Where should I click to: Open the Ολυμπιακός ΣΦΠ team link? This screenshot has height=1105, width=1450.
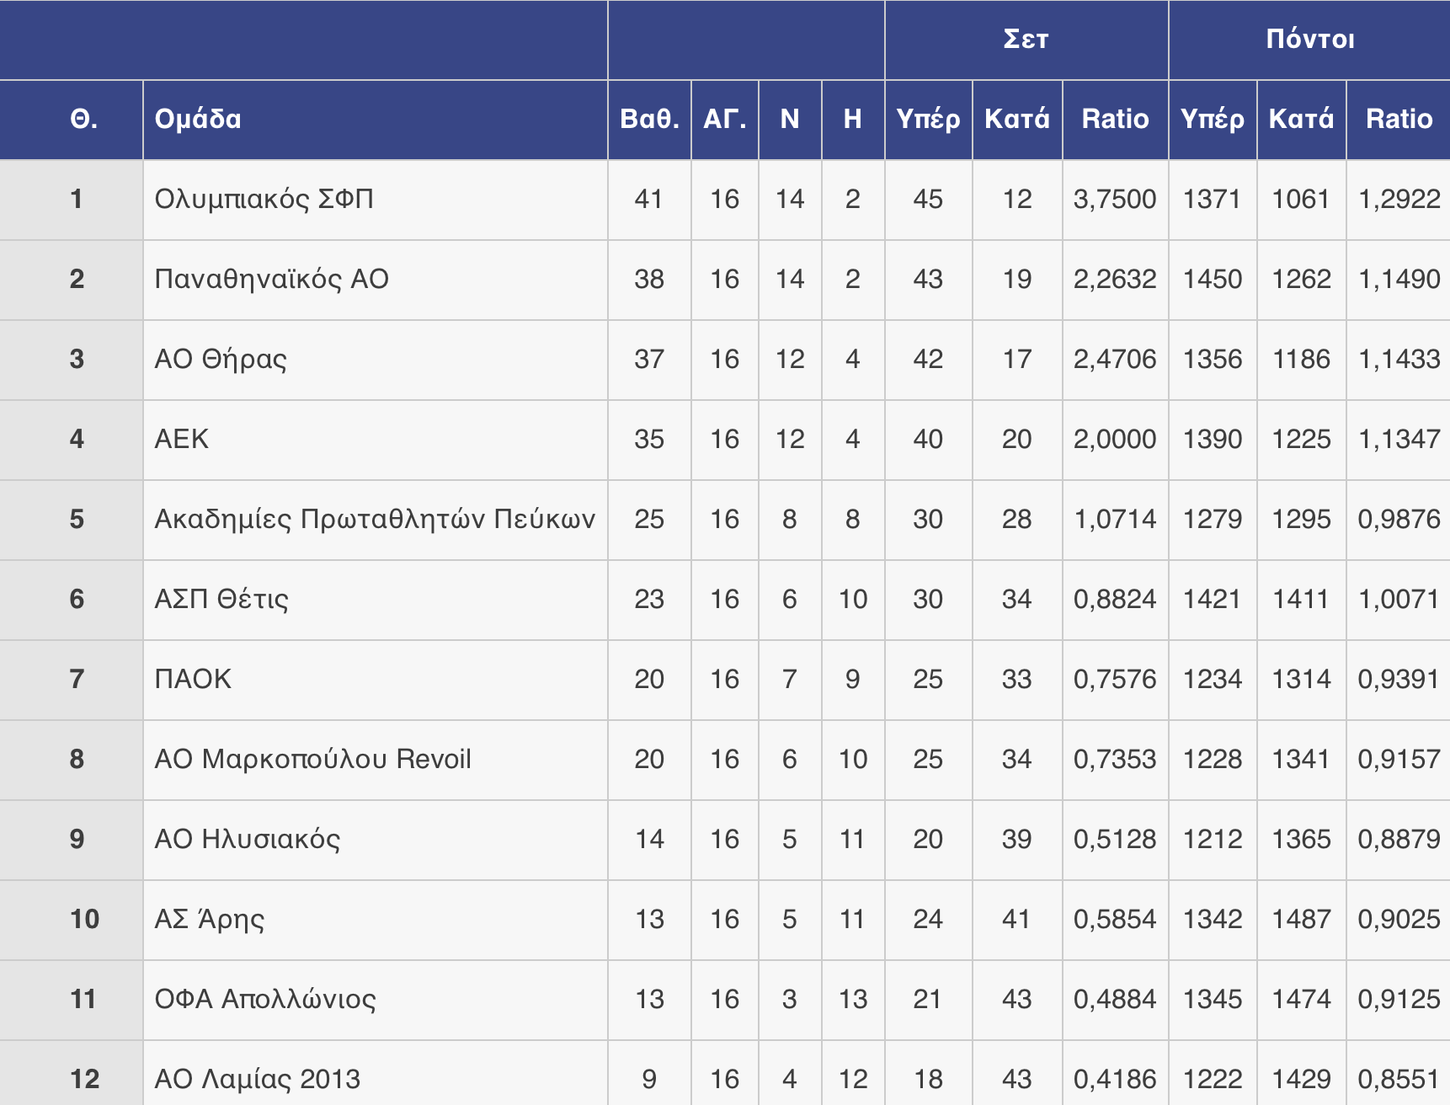(x=264, y=200)
